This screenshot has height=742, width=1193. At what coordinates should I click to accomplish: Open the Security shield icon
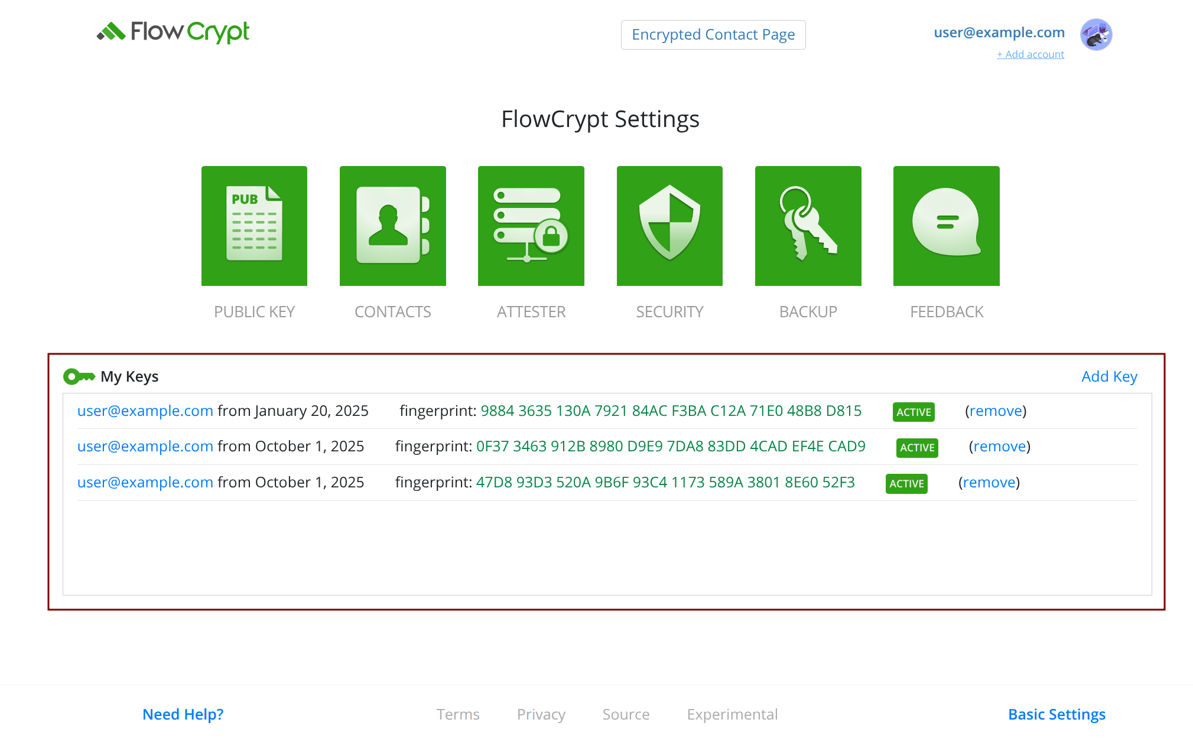(669, 226)
